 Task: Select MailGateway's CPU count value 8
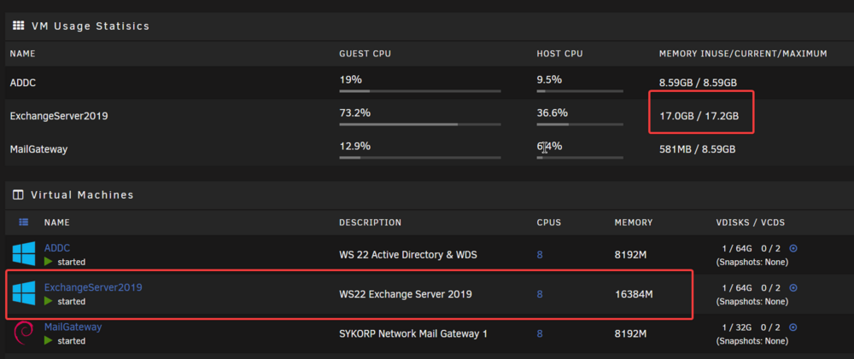click(x=540, y=333)
